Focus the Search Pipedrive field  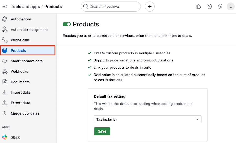pos(111,7)
